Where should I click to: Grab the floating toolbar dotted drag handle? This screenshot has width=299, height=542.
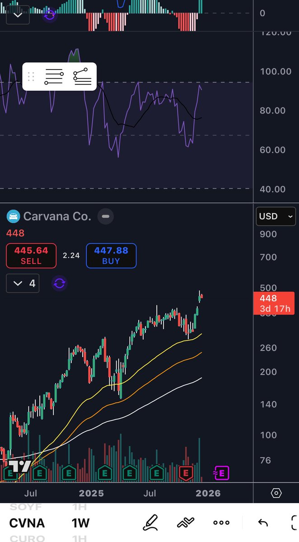tap(31, 76)
